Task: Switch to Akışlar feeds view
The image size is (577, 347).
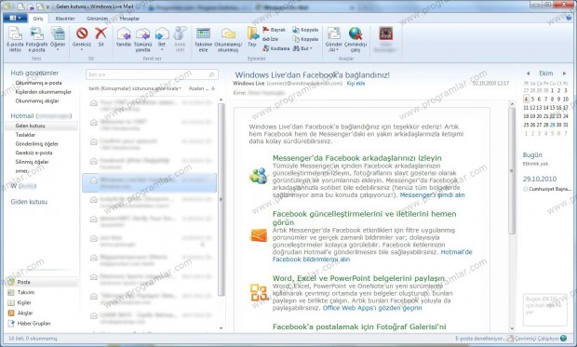Action: [x=20, y=313]
